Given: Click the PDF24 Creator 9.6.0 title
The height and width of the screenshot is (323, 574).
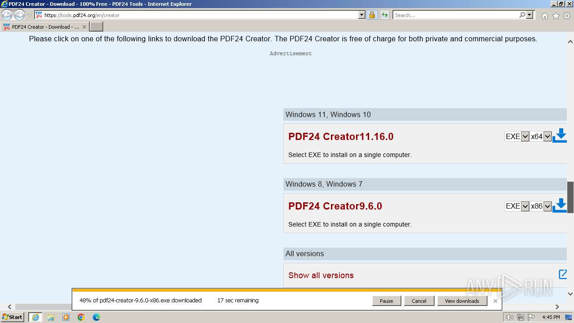Looking at the screenshot, I should [335, 206].
